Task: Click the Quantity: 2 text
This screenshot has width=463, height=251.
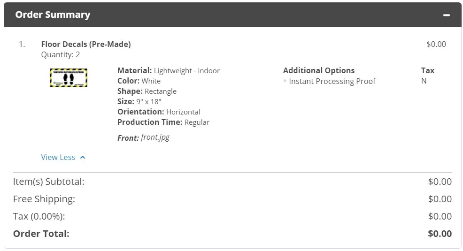Action: pos(61,54)
